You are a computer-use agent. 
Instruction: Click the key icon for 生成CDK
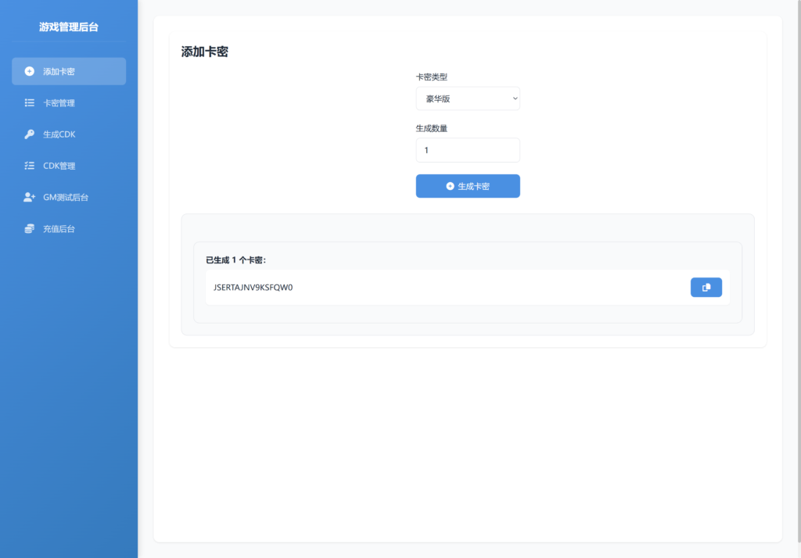(30, 134)
